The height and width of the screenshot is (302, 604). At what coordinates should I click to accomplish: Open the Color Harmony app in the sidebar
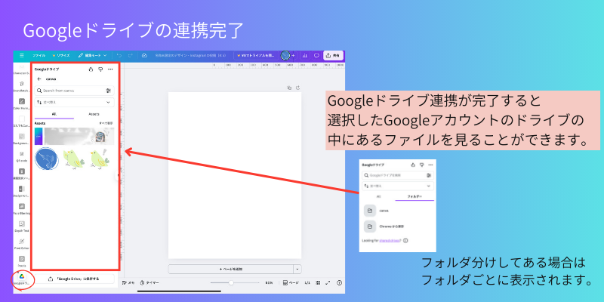[x=22, y=103]
